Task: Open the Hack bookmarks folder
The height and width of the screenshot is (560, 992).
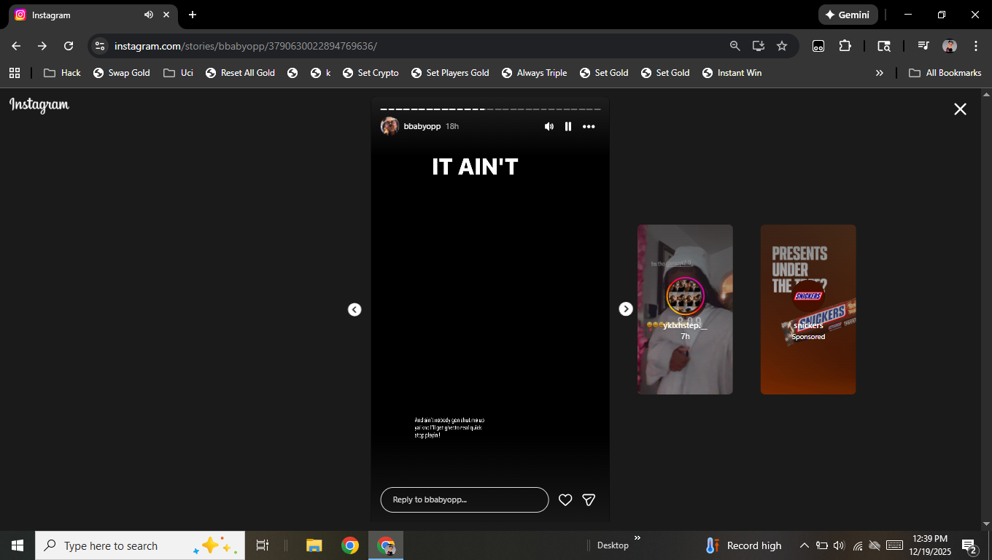Action: click(x=63, y=73)
